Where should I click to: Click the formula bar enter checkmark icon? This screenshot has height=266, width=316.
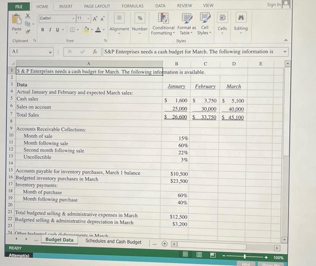(83, 52)
